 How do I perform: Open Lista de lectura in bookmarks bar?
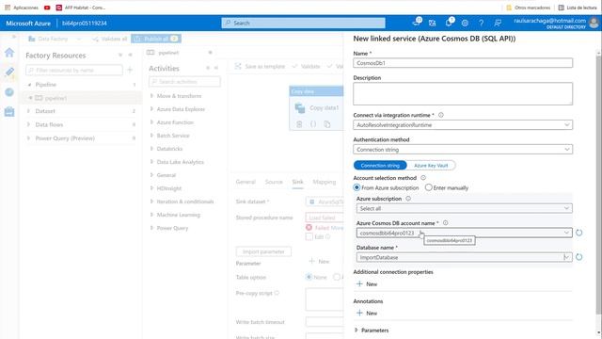click(578, 8)
